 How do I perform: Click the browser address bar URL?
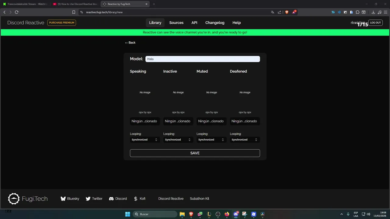tap(104, 12)
